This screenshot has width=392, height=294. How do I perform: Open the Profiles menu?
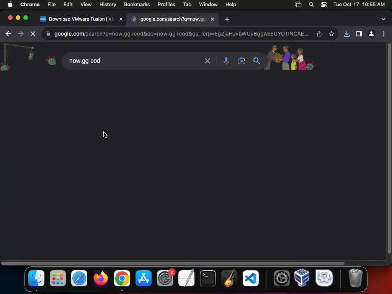tap(166, 5)
